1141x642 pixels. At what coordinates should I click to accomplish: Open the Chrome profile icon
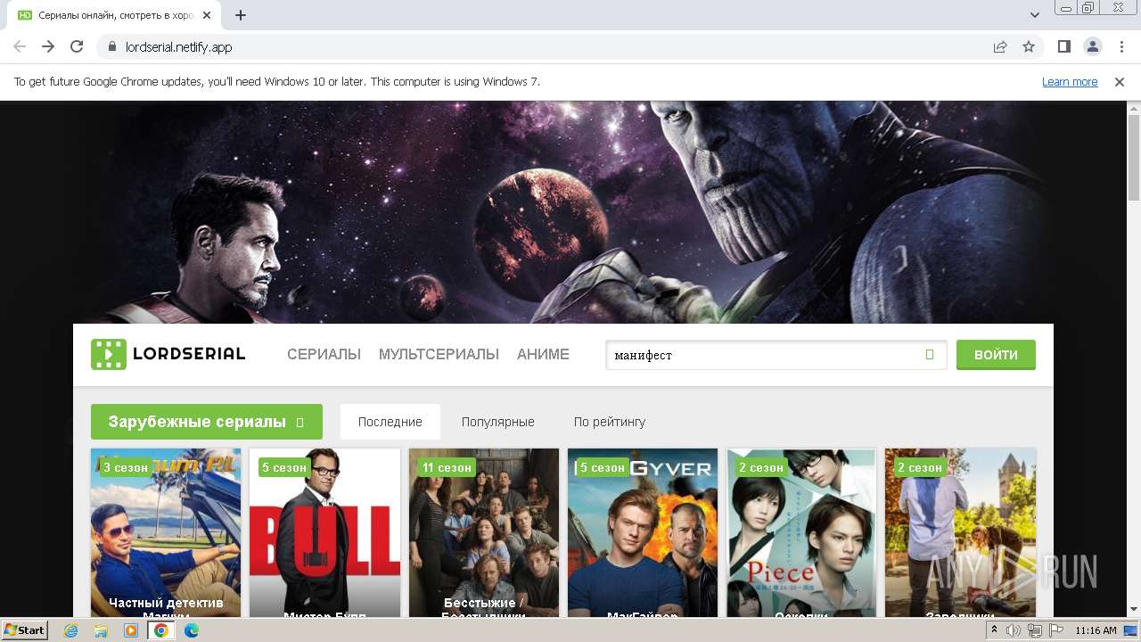coord(1092,46)
